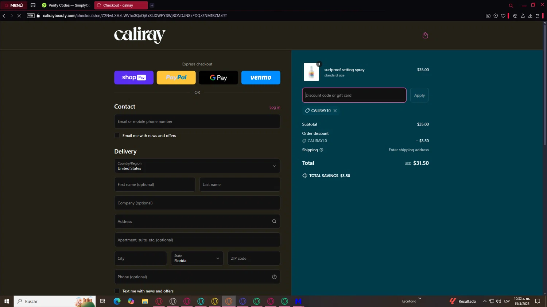Screen dimensions: 547x307
Task: Open the notifications center icon
Action: click(538, 301)
